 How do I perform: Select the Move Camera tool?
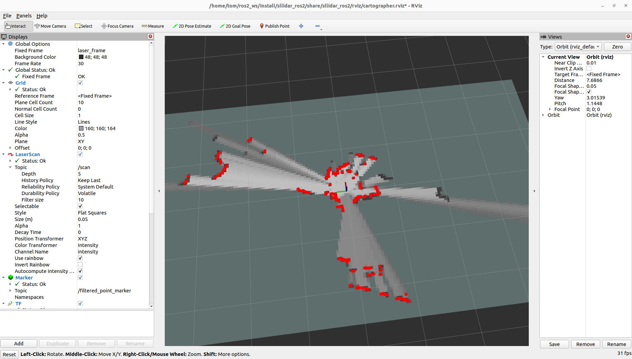51,26
